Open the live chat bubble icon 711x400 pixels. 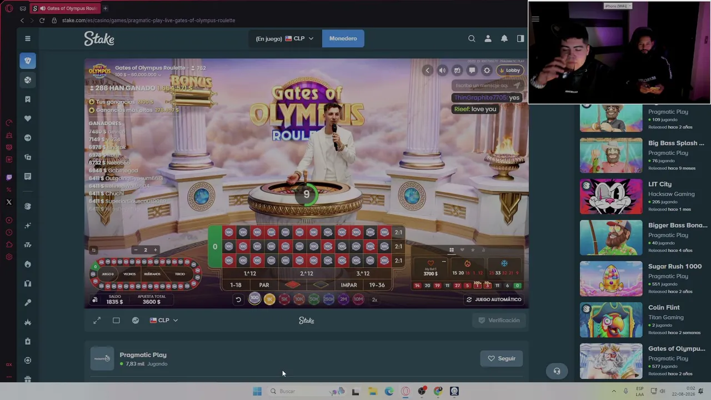click(x=472, y=71)
